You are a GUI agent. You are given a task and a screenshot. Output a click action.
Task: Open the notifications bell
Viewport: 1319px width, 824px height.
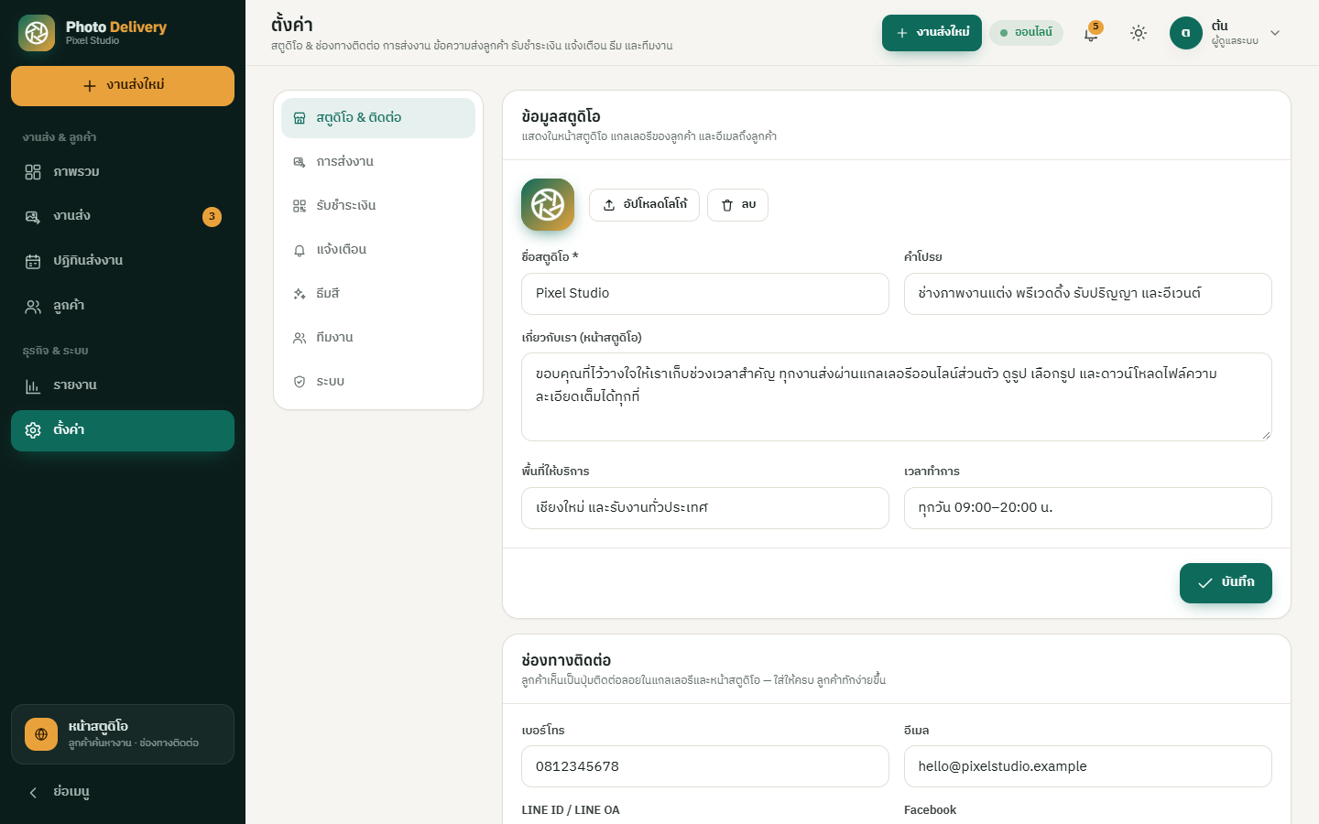coord(1091,33)
